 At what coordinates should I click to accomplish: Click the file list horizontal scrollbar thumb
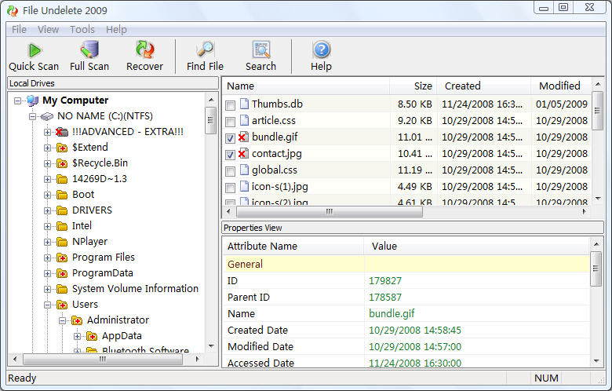(x=330, y=211)
